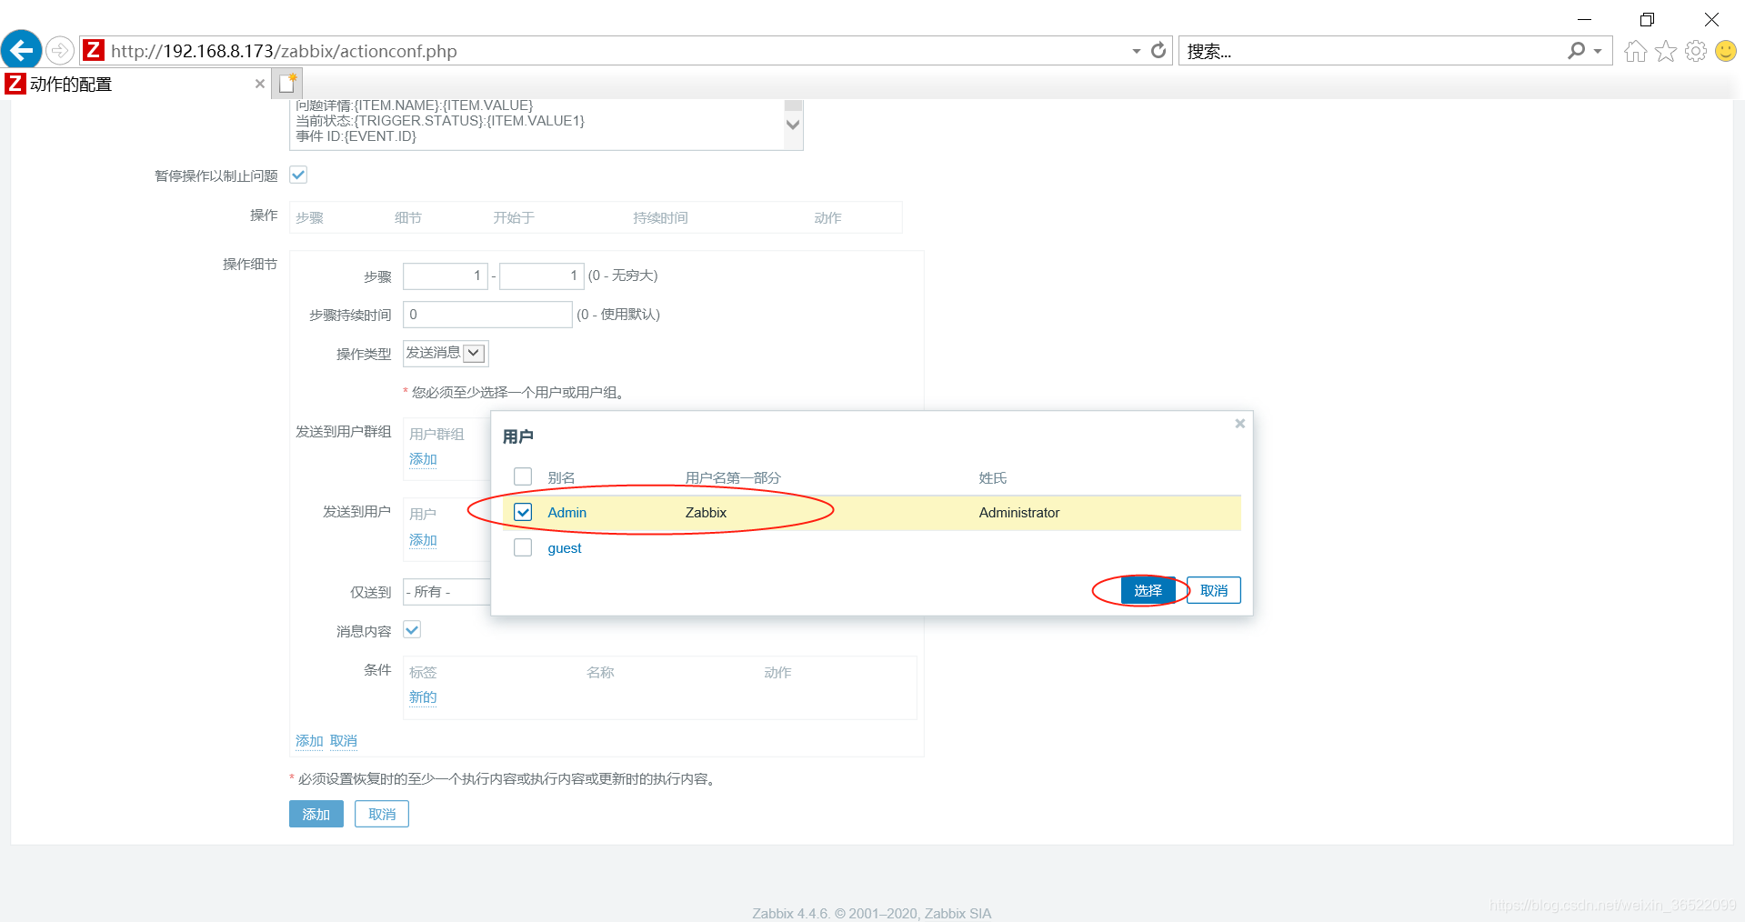Minimize the browser window
The image size is (1745, 922).
click(x=1584, y=19)
